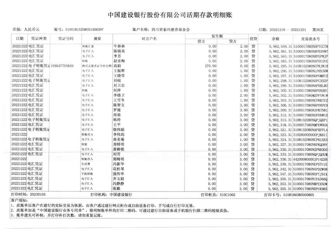Image resolution: width=334 pixels, height=235 pixels.
Task: Click the credit amount 5.00
Action: pos(244,174)
